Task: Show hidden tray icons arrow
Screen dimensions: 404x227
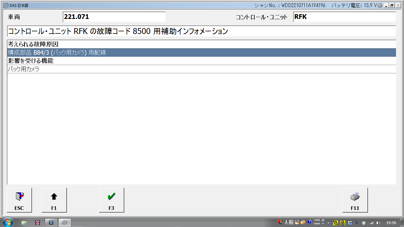Action: pos(328,223)
